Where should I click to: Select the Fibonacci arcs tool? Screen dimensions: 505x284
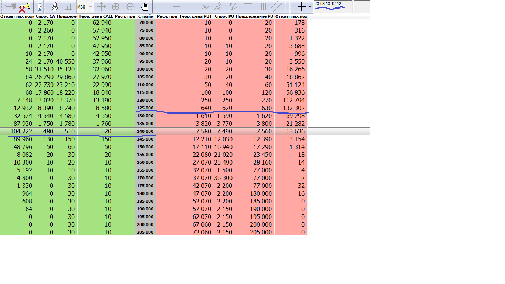point(205,7)
